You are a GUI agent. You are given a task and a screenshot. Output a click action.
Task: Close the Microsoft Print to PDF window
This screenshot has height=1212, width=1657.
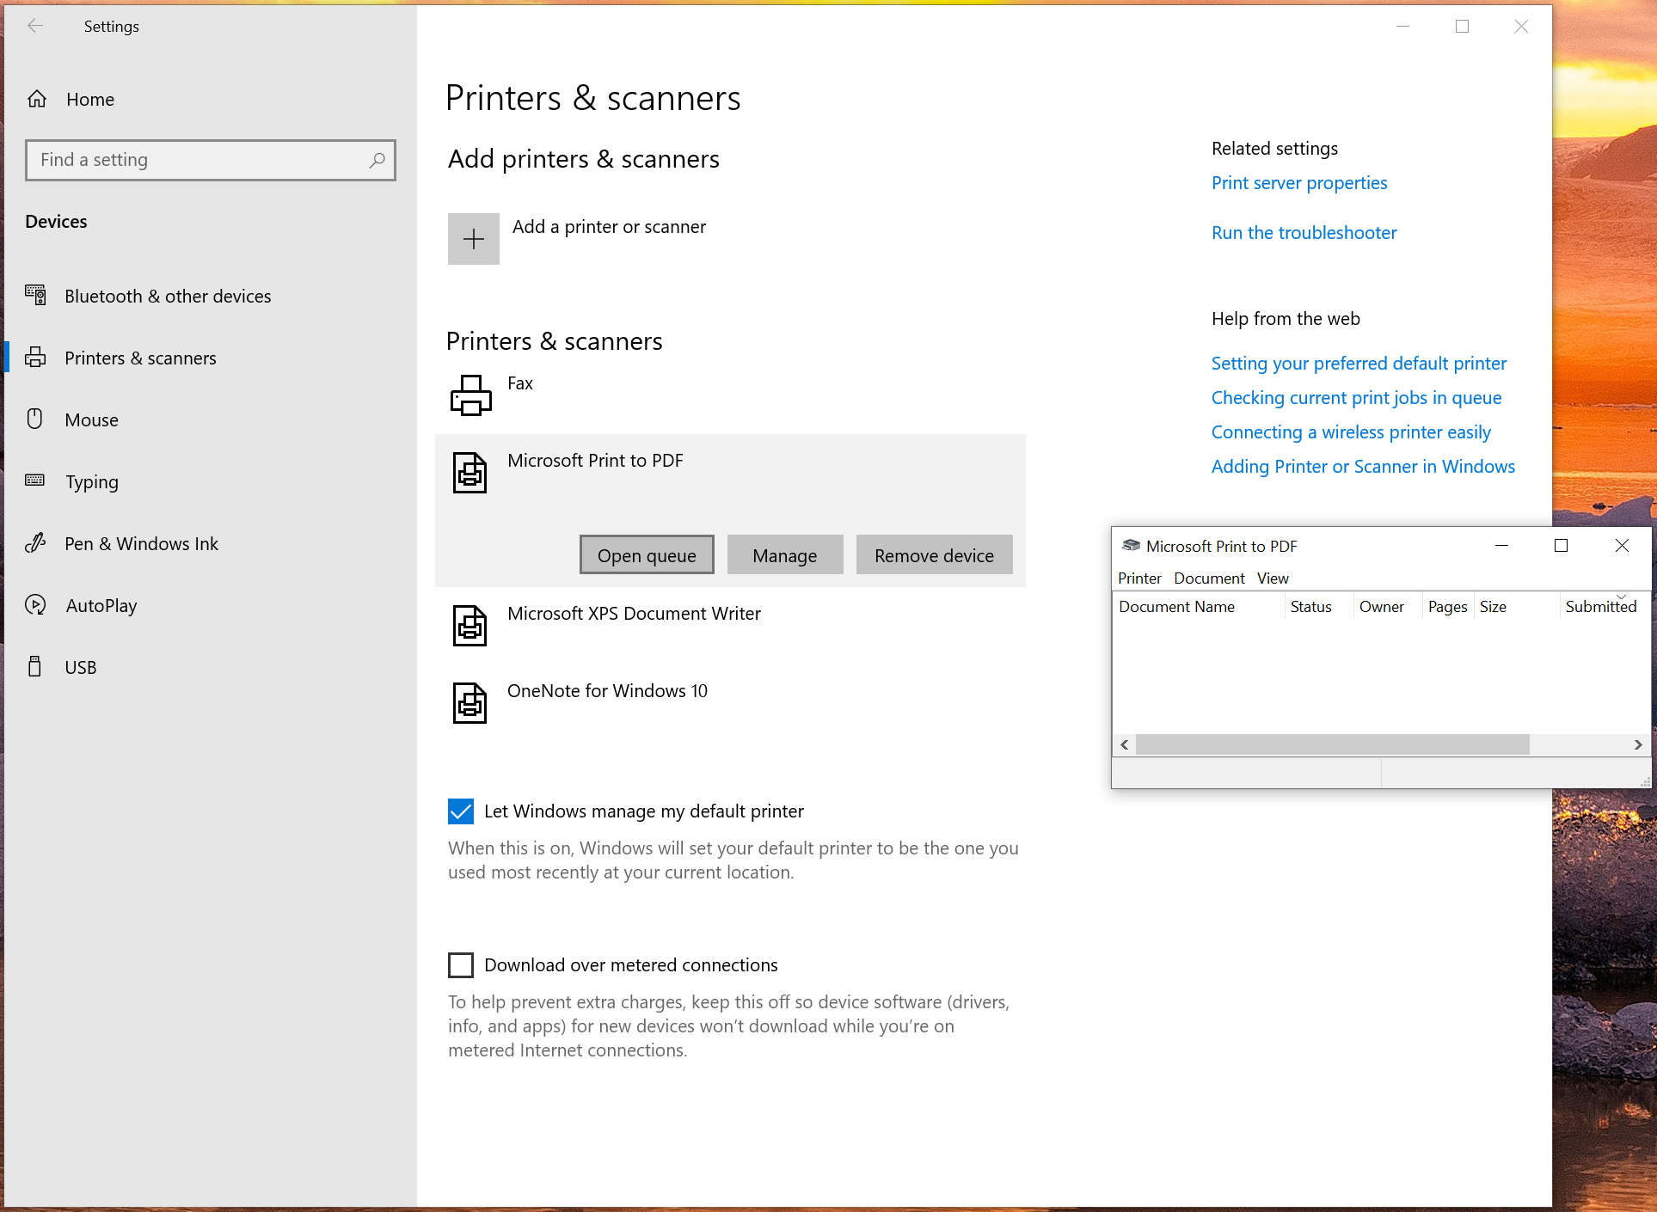tap(1622, 546)
